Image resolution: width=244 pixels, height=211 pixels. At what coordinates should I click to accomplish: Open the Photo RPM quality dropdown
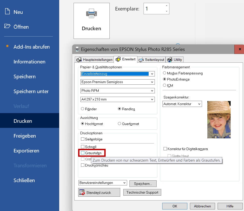(118, 91)
